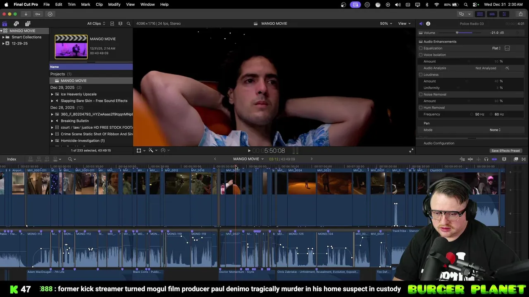Select the Homicide-Investigation (1) clip

pos(83,141)
